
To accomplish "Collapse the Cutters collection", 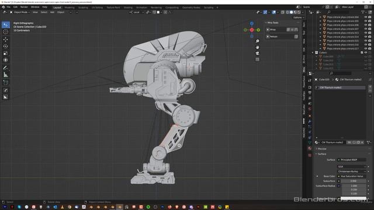I will coord(313,52).
